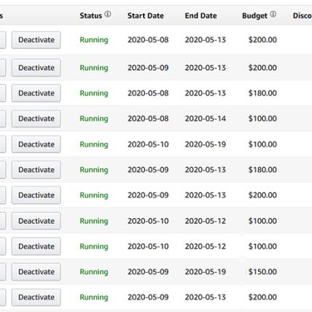Deactivate the first campaign with $200.00 budget
The height and width of the screenshot is (312, 312).
point(36,40)
